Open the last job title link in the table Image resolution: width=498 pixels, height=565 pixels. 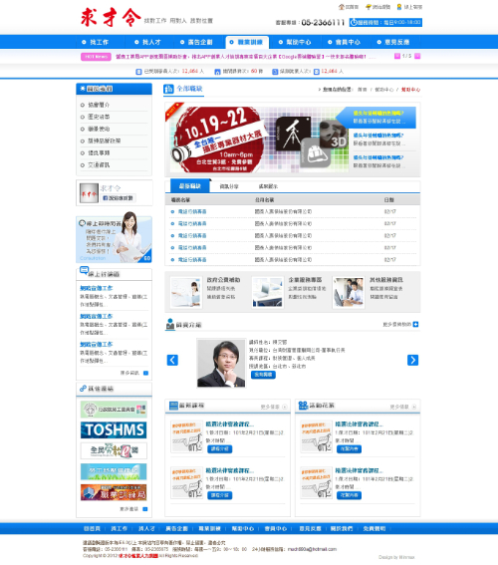click(192, 259)
